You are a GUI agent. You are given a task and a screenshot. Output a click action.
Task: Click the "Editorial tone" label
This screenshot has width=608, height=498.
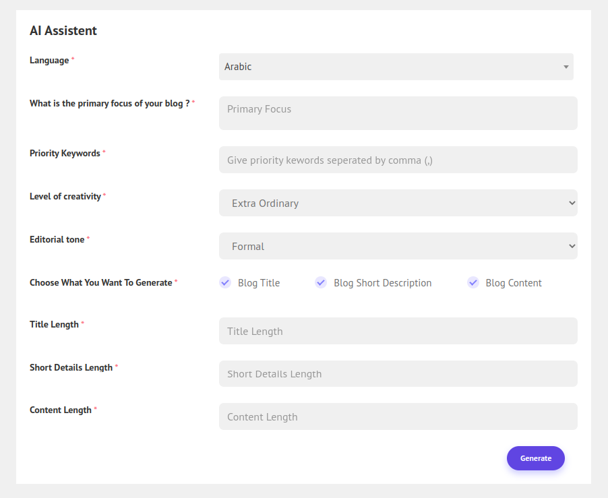[57, 240]
